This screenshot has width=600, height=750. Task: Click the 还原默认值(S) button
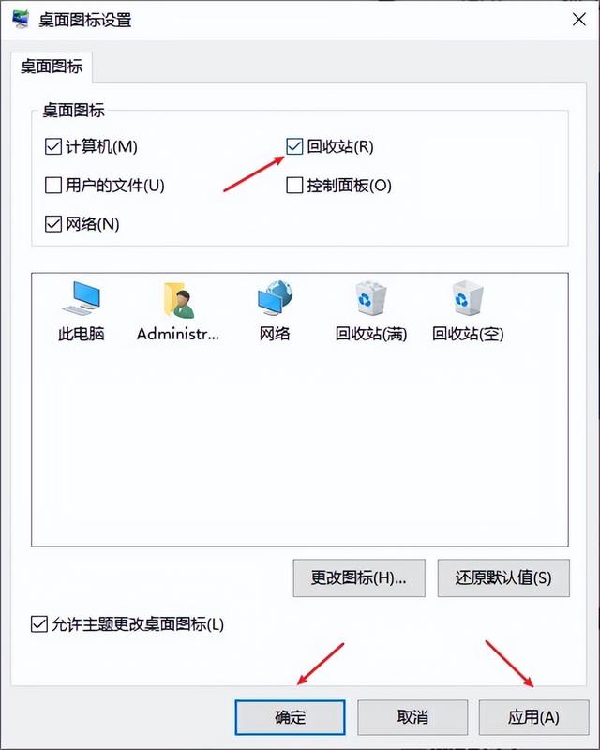503,578
